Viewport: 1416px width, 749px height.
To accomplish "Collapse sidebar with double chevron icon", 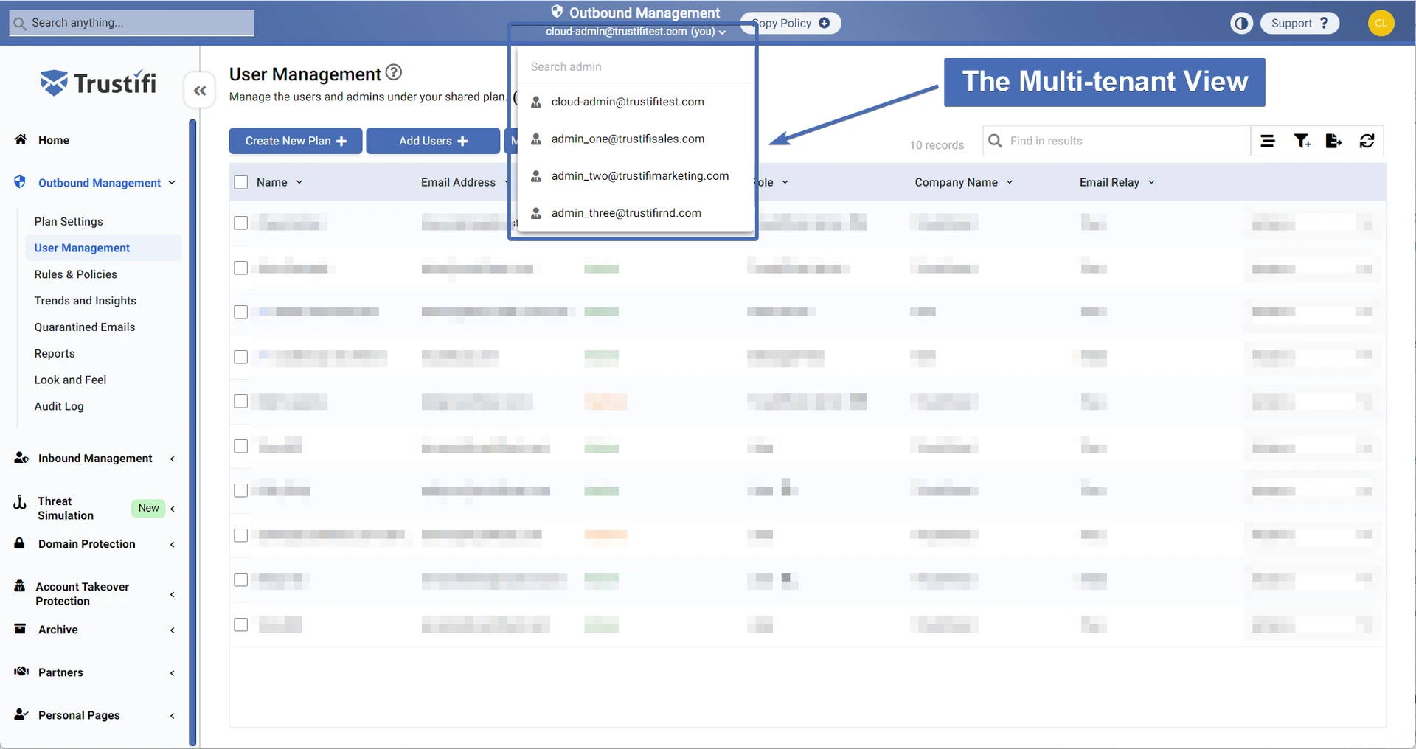I will click(199, 91).
